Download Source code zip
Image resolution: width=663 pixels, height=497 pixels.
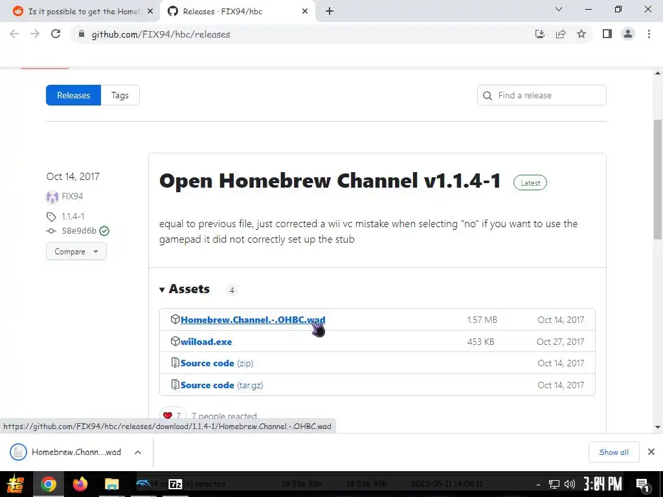click(x=216, y=363)
